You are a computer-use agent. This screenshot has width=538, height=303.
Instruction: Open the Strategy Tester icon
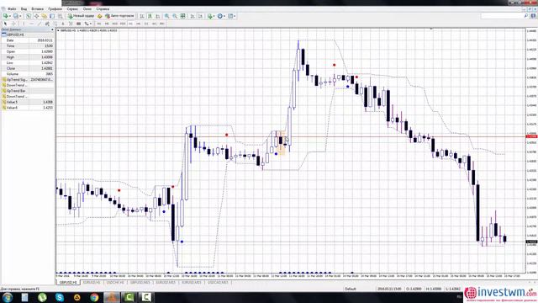61,16
